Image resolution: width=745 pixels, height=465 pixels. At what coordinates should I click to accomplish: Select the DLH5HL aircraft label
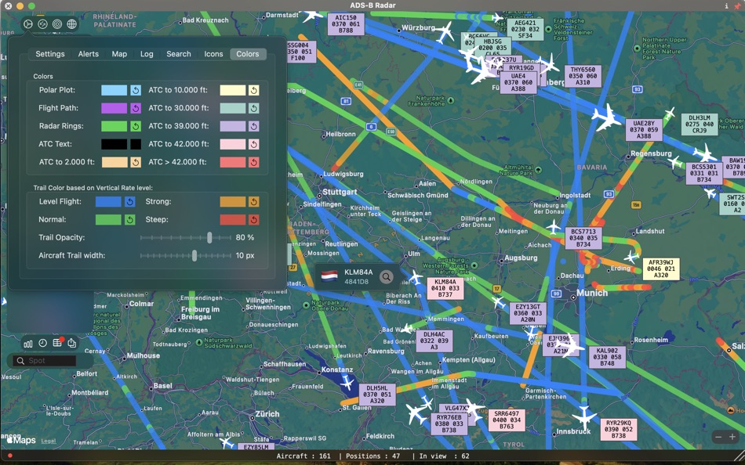[x=377, y=395]
